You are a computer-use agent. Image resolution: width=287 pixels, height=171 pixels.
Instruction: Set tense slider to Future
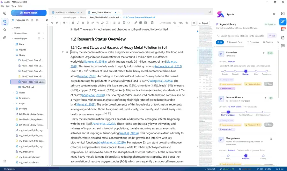263,156
